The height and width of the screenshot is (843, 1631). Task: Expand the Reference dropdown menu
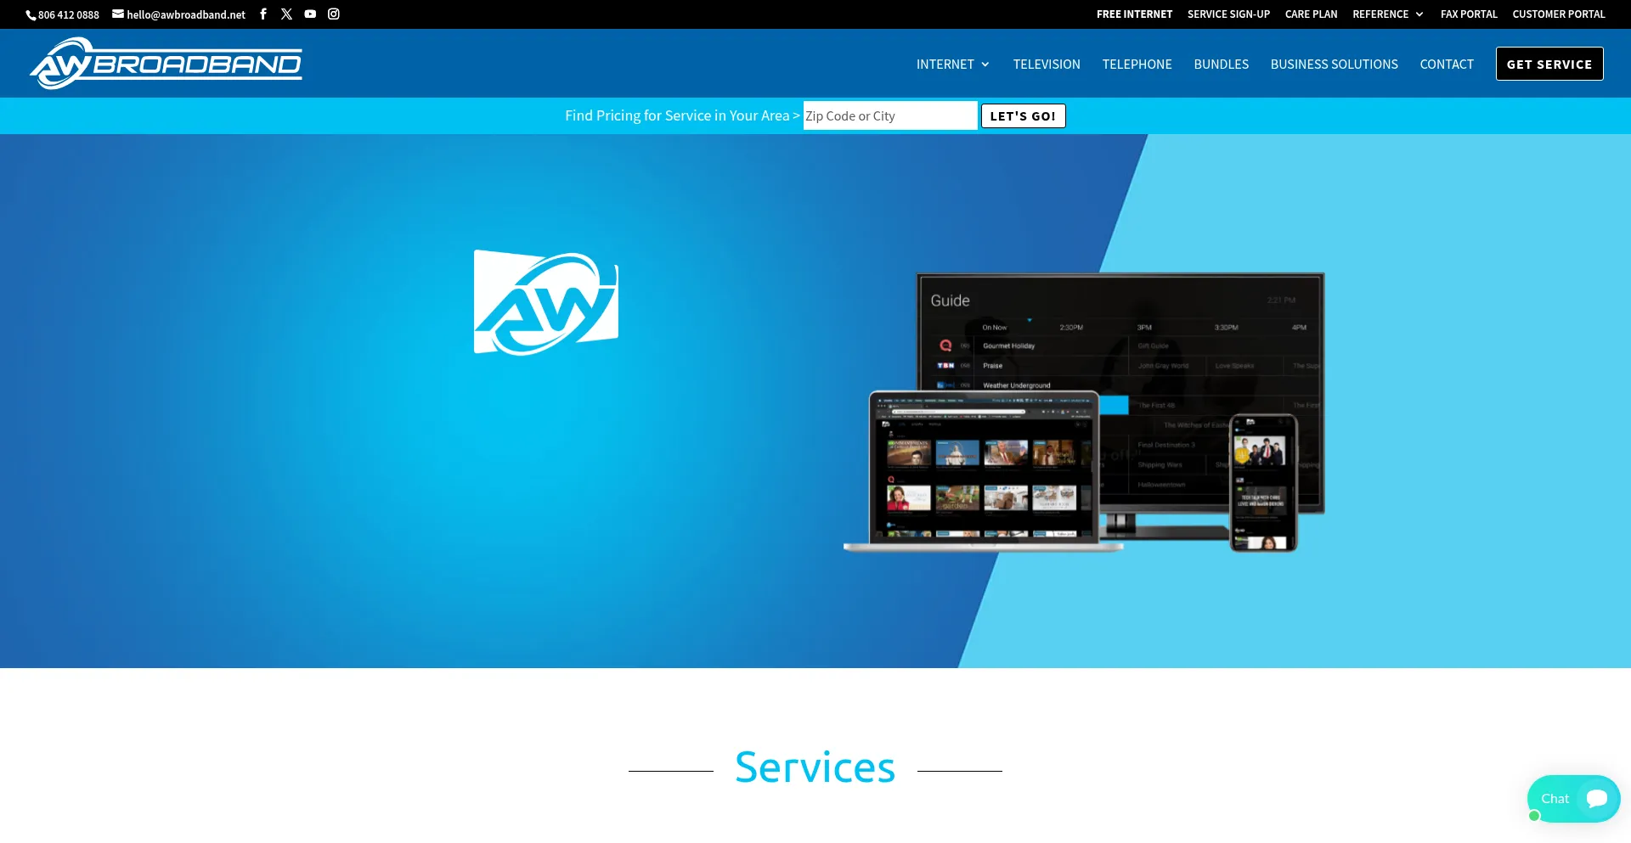1387,14
